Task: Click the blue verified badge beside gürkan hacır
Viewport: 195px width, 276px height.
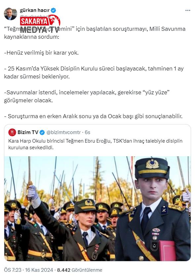Action: click(x=54, y=10)
